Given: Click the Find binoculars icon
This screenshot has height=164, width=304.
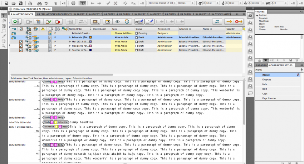Looking at the screenshot, I should coord(39,3).
